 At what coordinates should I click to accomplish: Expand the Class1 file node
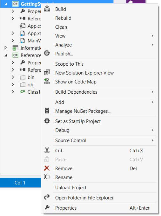coord(13,92)
